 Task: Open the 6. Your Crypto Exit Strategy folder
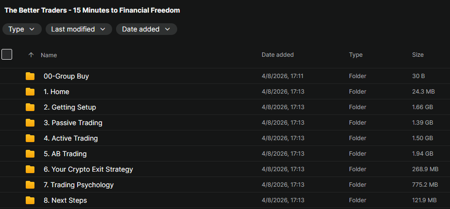coord(88,169)
